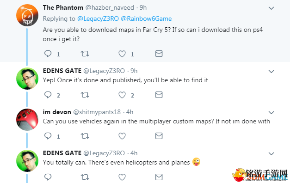290x183 pixels.
Task: Open dropdown chevron on EDENS GATE helicopters tweet
Action: tap(271, 153)
